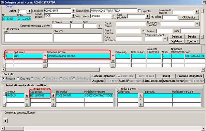Open Continut lookup arrow beside PRODUS
The image size is (206, 131).
[27, 96]
